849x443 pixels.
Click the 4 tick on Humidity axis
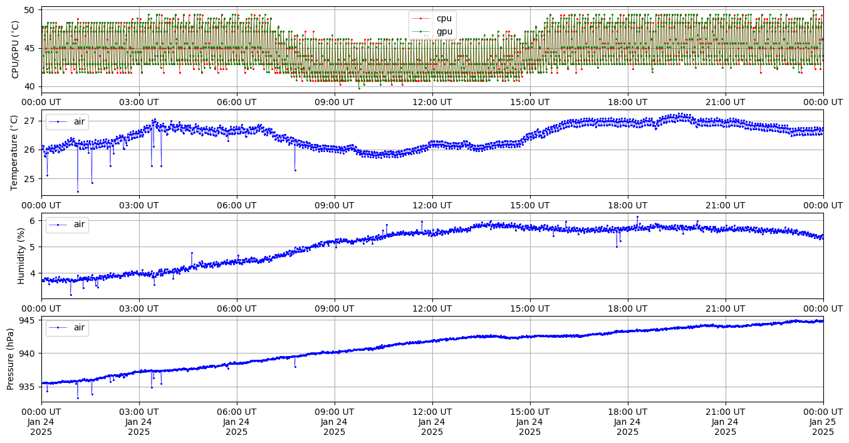[34, 273]
